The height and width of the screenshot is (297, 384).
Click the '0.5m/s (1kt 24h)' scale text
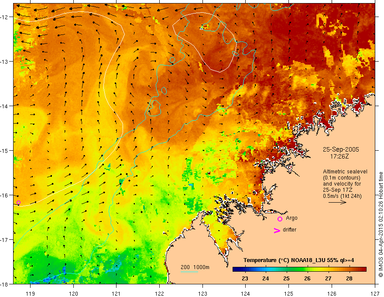pyautogui.click(x=342, y=196)
